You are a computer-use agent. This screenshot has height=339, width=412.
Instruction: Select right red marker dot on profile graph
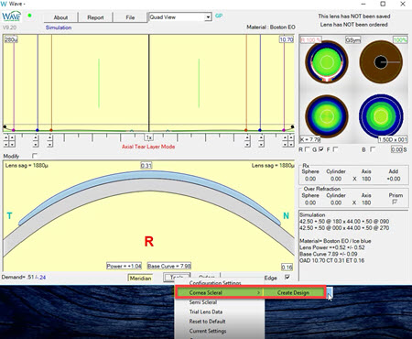(x=246, y=130)
